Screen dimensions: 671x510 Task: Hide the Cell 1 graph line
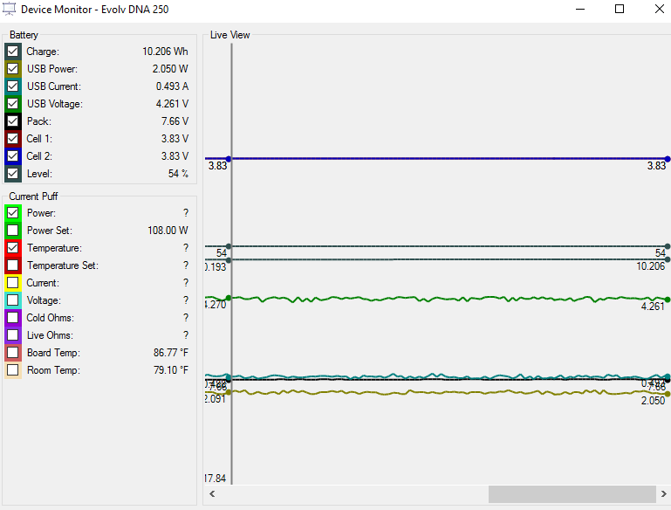[13, 139]
